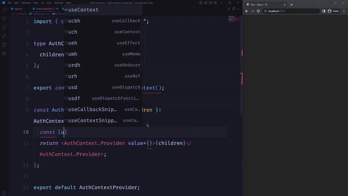The height and width of the screenshot is (196, 348).
Task: Click the 'return' keyword on line 11
Action: pos(49,143)
